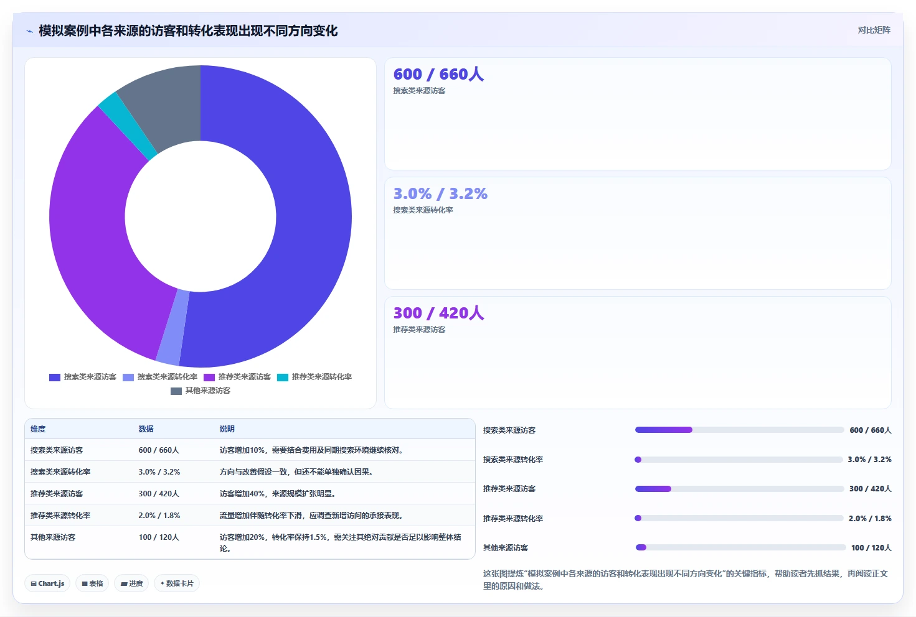
Task: Click table value 300 / 420人
Action: [x=159, y=494]
